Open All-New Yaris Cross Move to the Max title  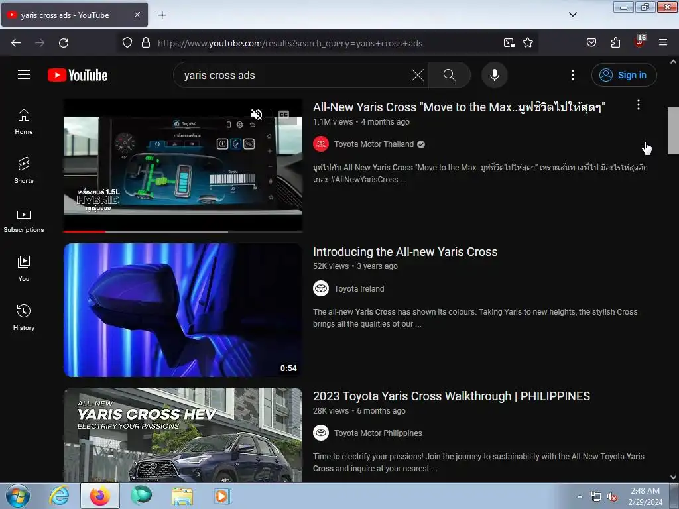(x=459, y=107)
